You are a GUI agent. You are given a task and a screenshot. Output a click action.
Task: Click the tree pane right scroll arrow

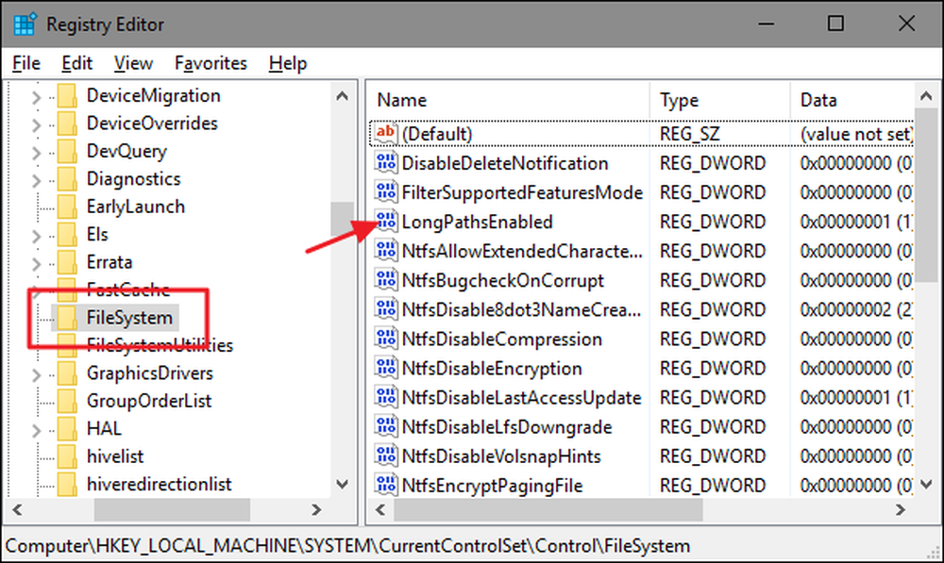click(x=316, y=510)
